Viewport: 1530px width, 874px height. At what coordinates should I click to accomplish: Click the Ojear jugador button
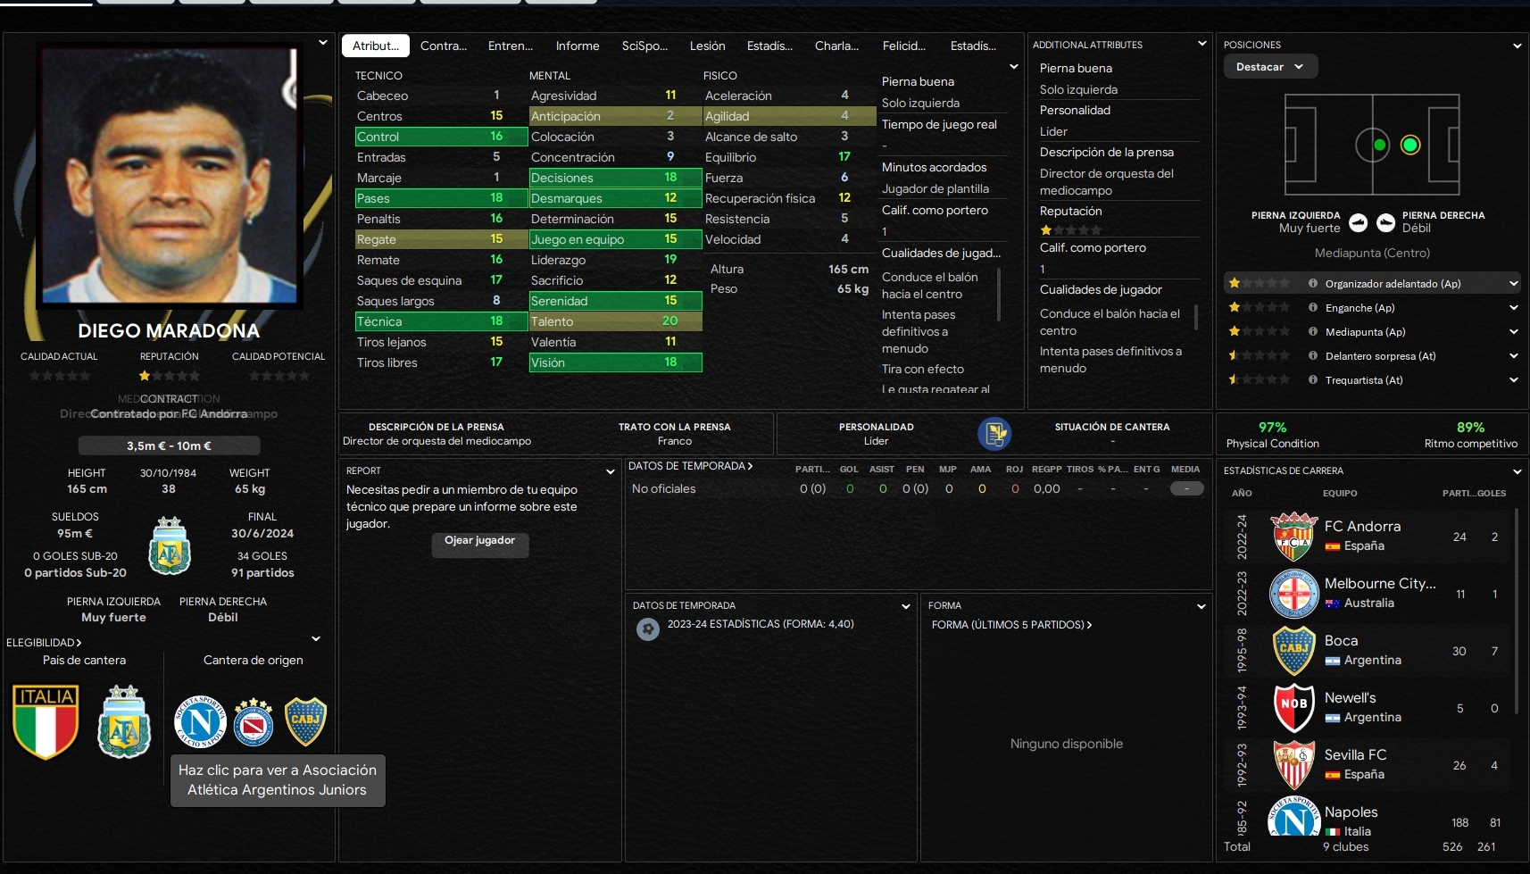pyautogui.click(x=480, y=545)
